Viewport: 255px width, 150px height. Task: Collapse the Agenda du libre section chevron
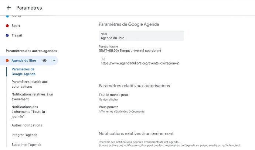click(x=54, y=60)
